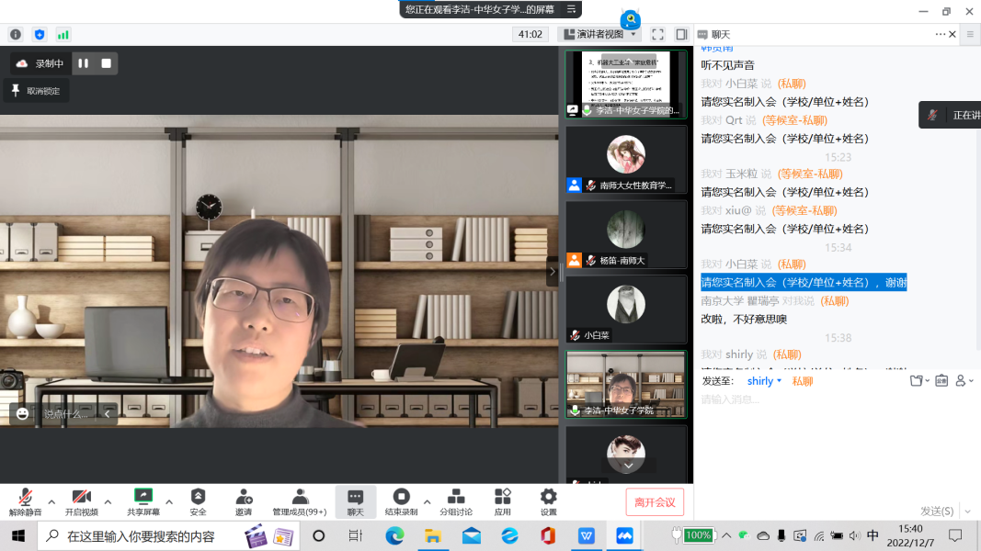Pause the cloud recording

point(83,63)
